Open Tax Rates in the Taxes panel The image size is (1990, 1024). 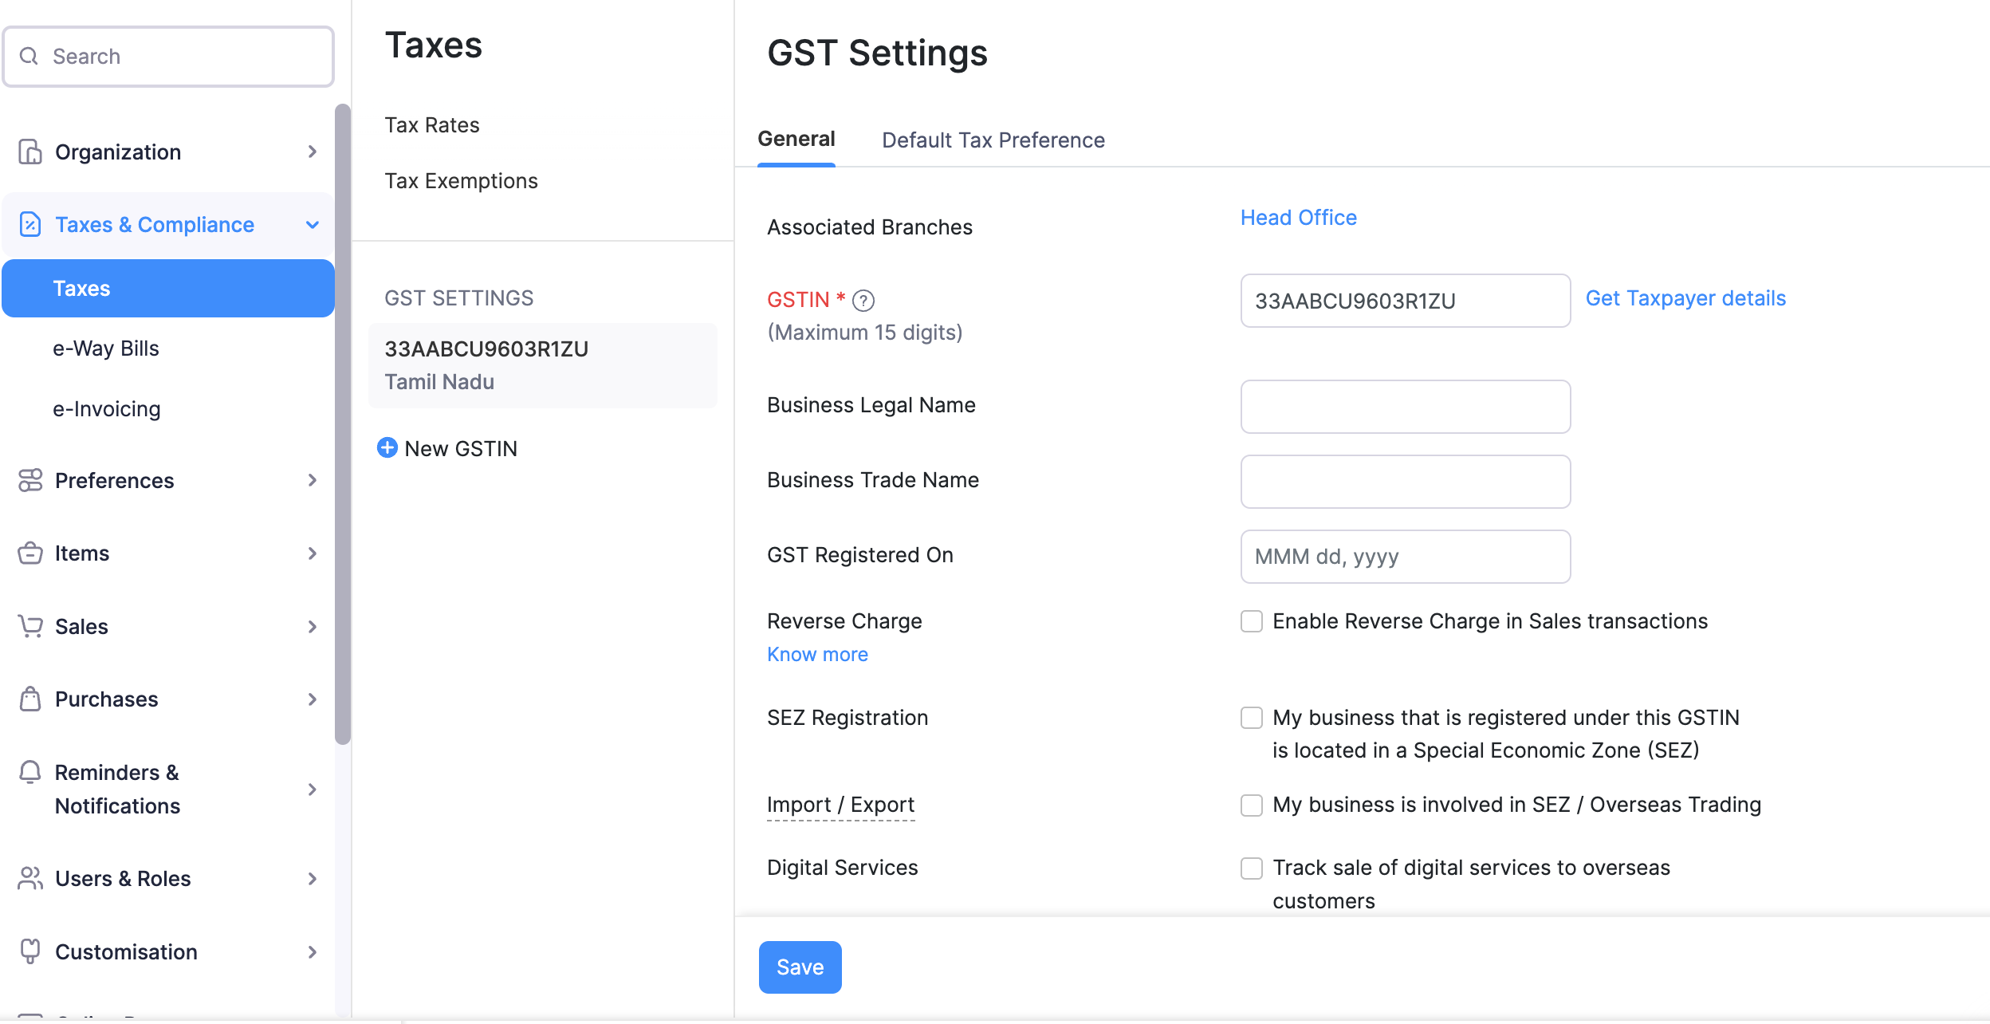click(x=432, y=125)
